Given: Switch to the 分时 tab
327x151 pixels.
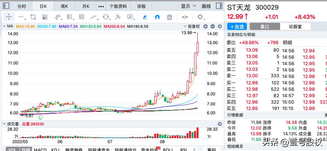Looking at the screenshot, I should tap(21, 6).
